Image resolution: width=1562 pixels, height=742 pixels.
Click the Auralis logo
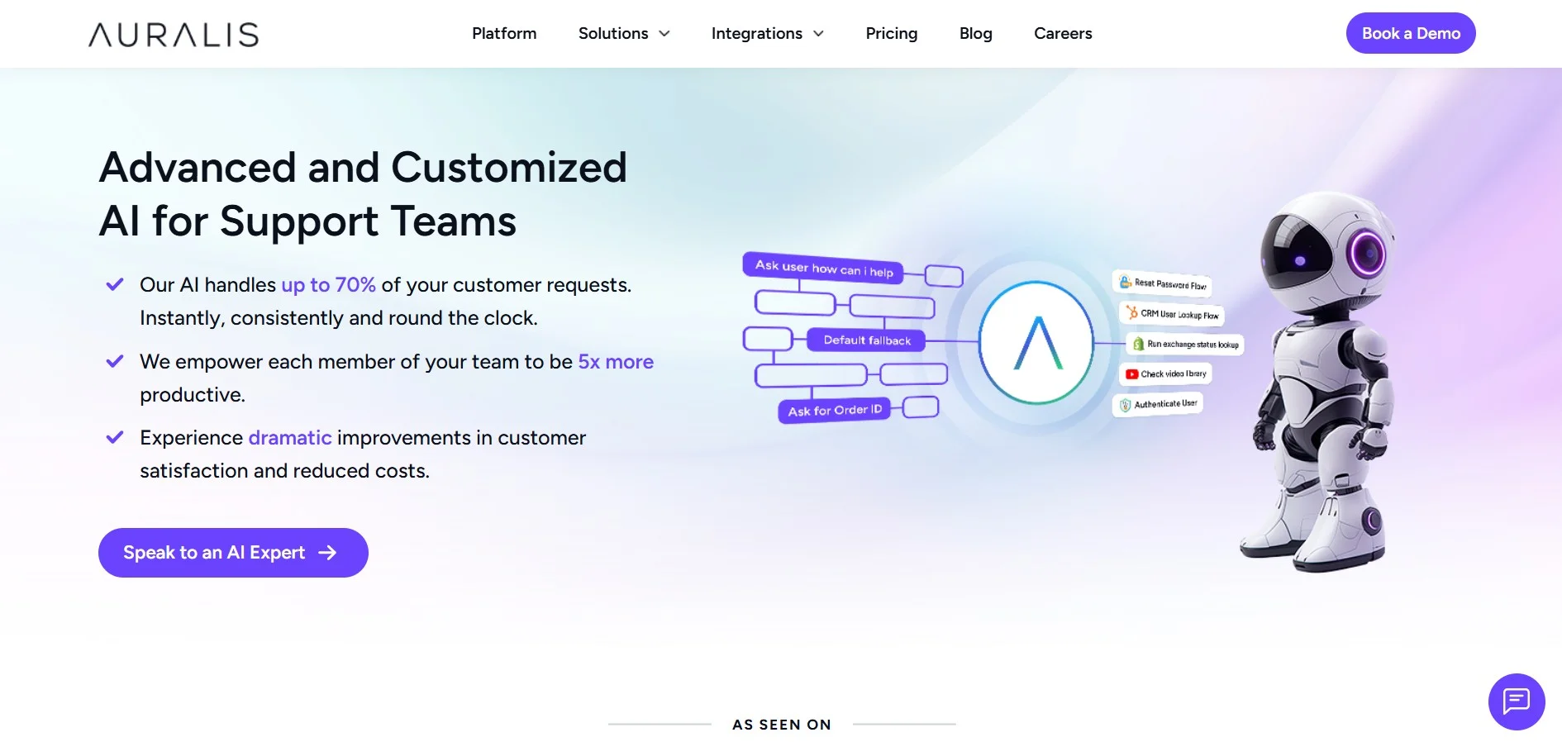click(174, 34)
